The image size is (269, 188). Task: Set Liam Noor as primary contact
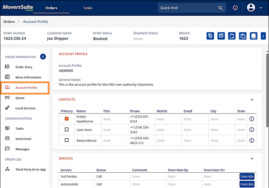(66, 130)
